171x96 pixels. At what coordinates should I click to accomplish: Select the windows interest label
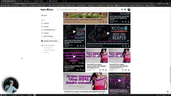[x=46, y=33]
